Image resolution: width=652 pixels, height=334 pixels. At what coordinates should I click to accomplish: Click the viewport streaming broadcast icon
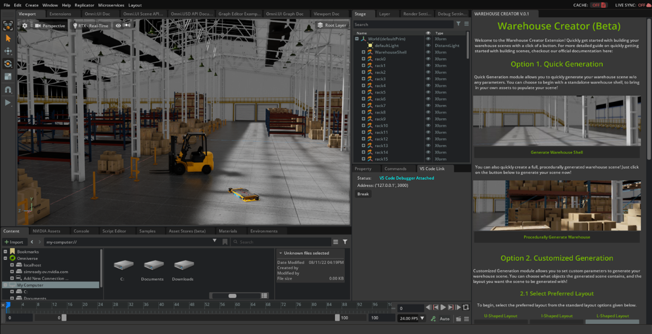127,26
